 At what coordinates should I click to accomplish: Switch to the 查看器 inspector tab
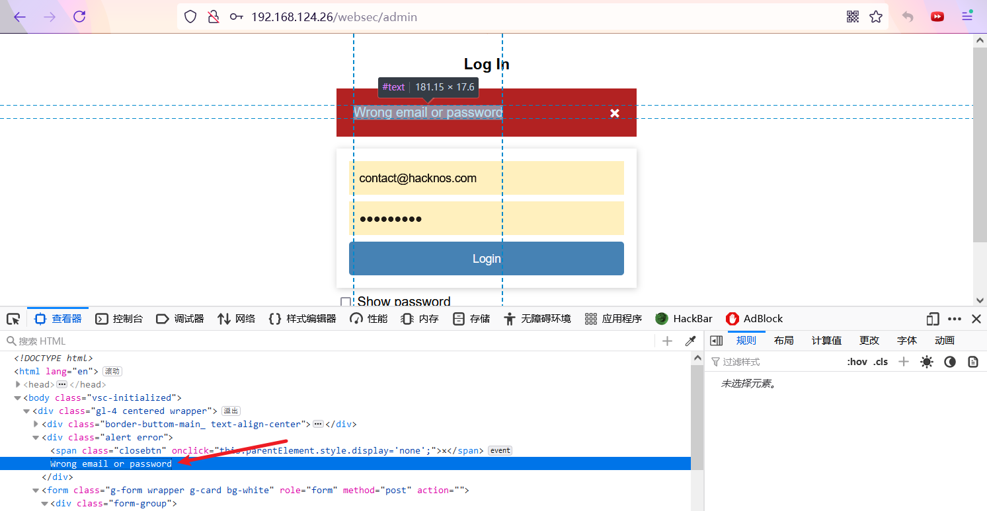tap(58, 319)
